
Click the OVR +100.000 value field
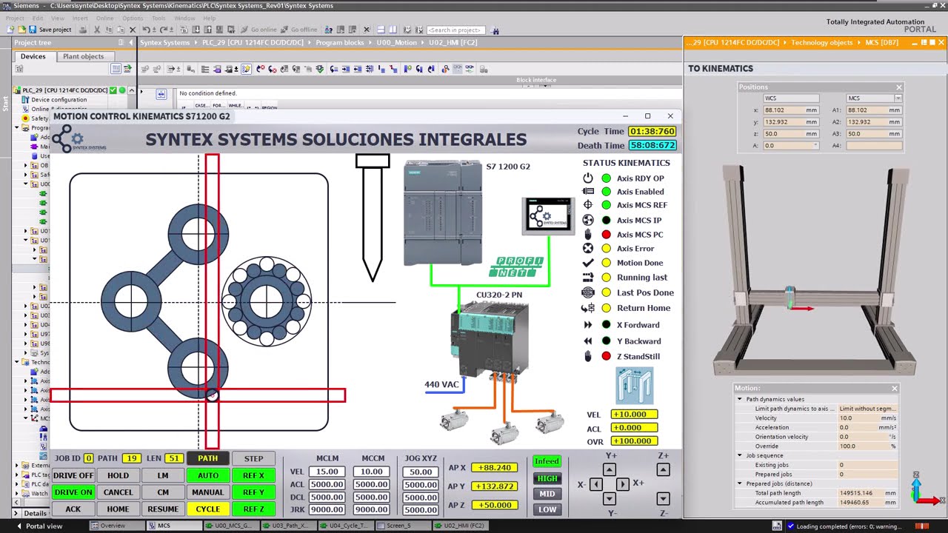(x=634, y=441)
